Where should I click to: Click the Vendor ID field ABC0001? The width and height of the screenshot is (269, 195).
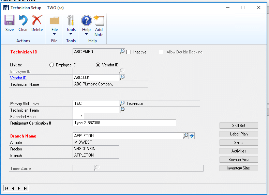pyautogui.click(x=96, y=78)
